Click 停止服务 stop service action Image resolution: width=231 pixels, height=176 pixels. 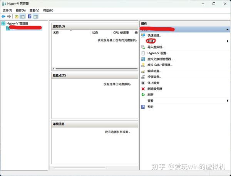point(153,83)
